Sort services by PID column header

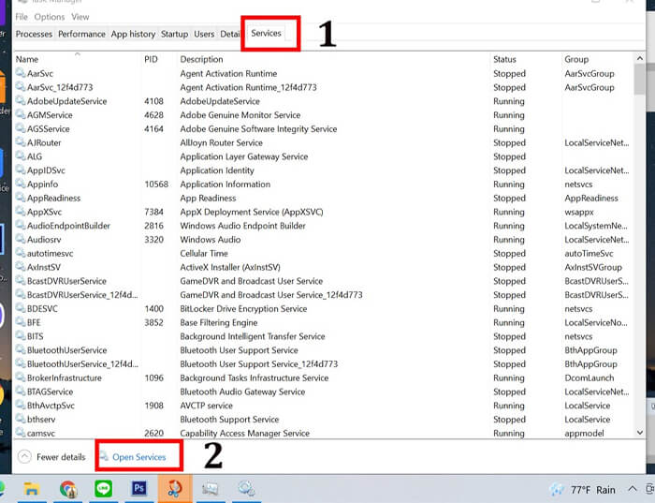(151, 59)
